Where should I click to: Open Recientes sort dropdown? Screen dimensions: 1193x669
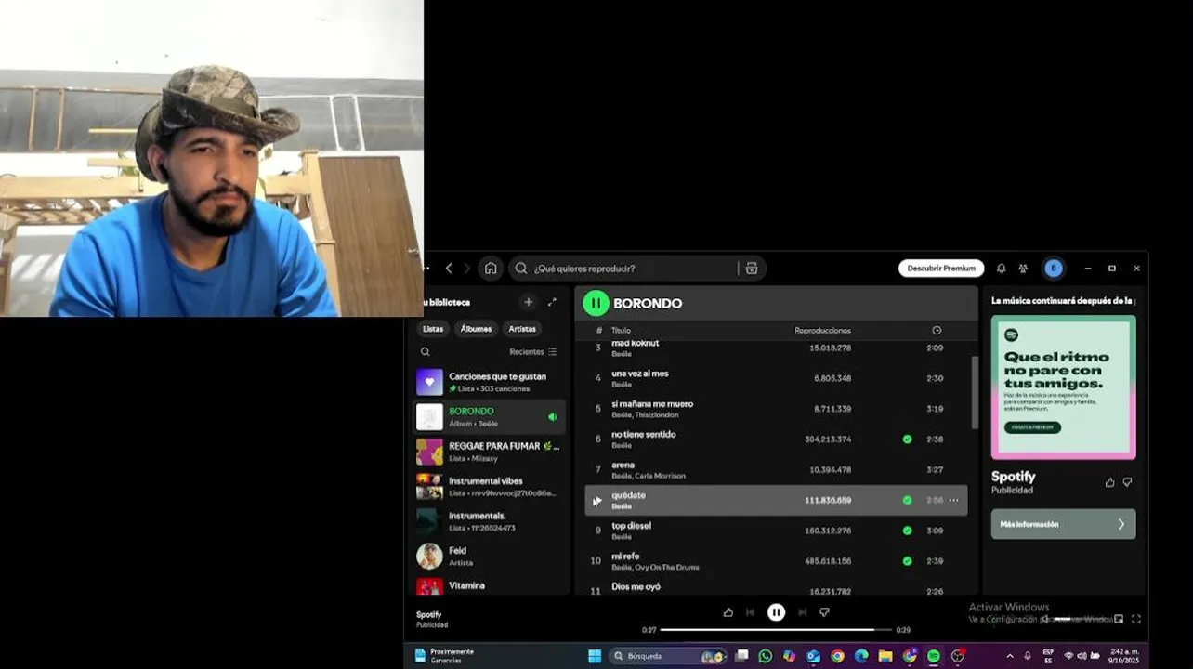click(533, 352)
